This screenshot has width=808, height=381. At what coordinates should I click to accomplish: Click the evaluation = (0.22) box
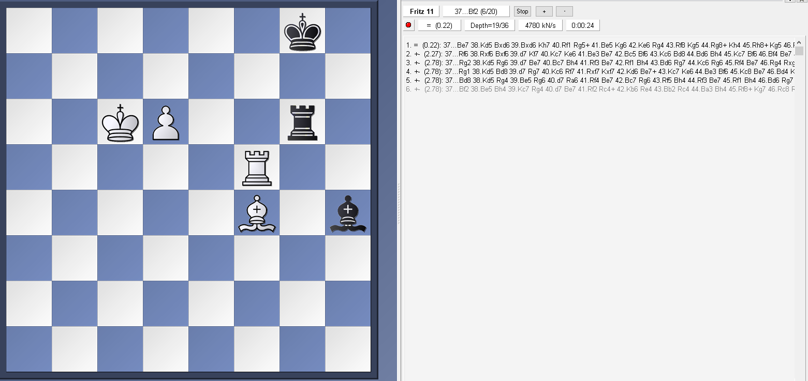[439, 25]
